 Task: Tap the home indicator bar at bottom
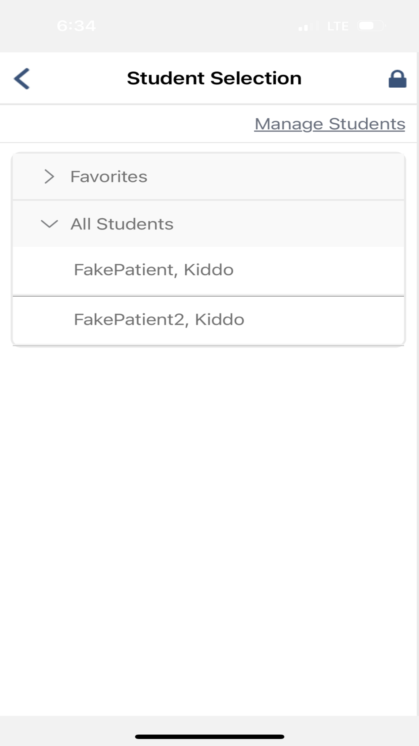coord(209,737)
